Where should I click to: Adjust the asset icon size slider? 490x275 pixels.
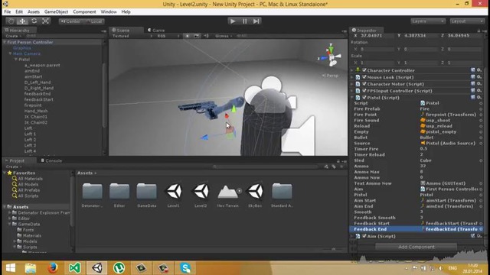334,249
